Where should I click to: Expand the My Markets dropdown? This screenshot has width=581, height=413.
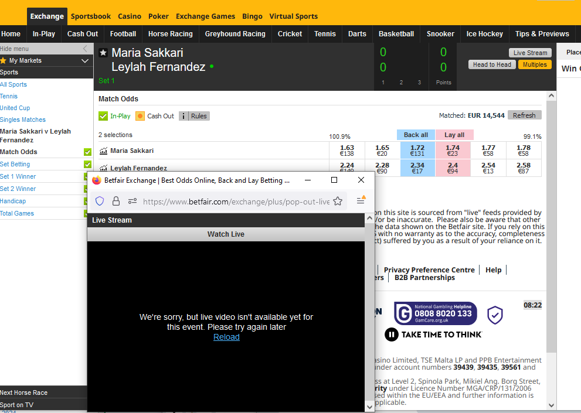click(85, 60)
